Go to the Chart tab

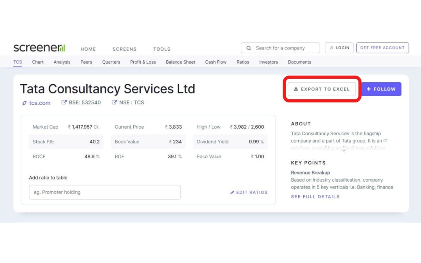pos(37,62)
